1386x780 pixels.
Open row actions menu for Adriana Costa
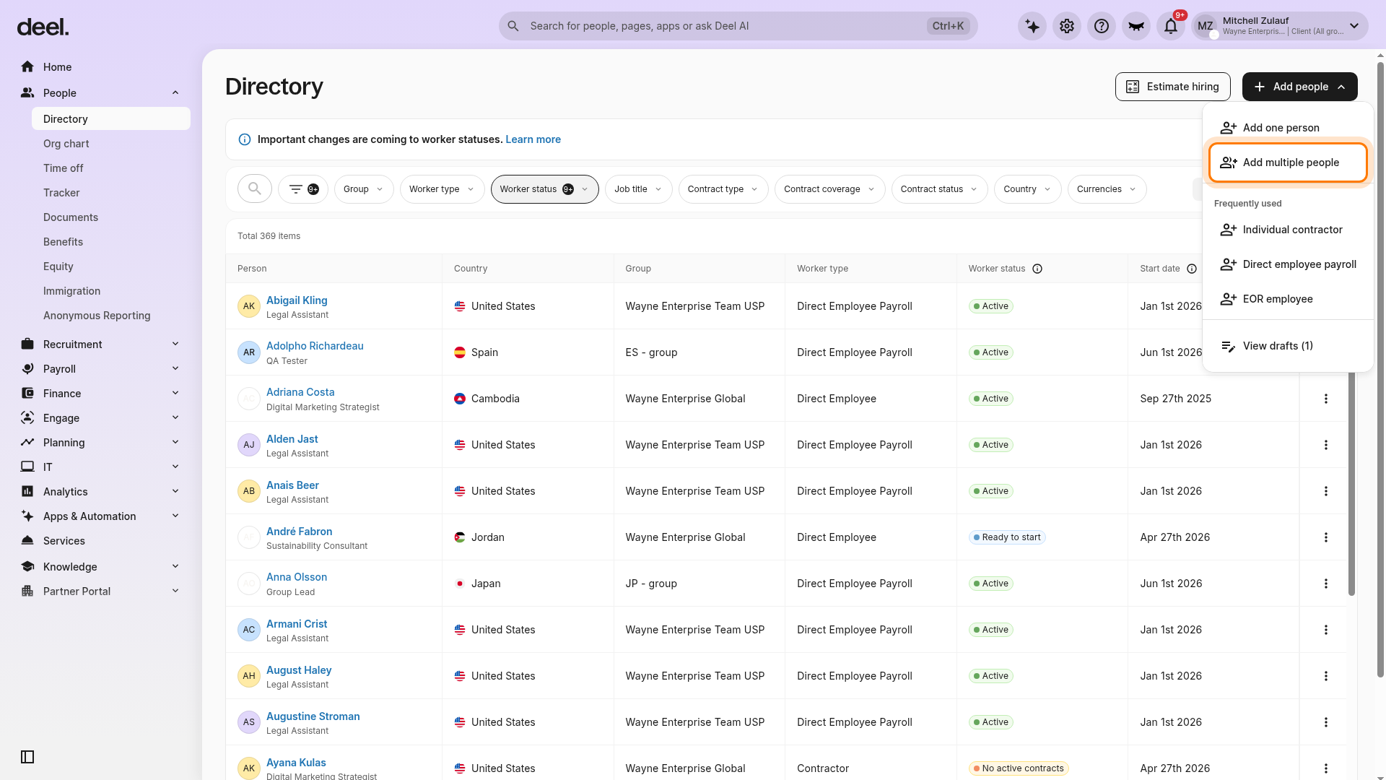point(1326,399)
